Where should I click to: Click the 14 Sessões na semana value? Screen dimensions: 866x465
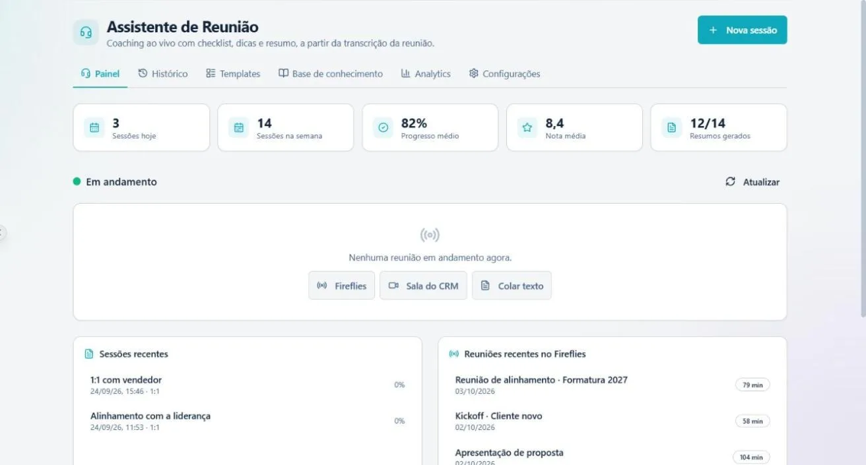point(264,123)
